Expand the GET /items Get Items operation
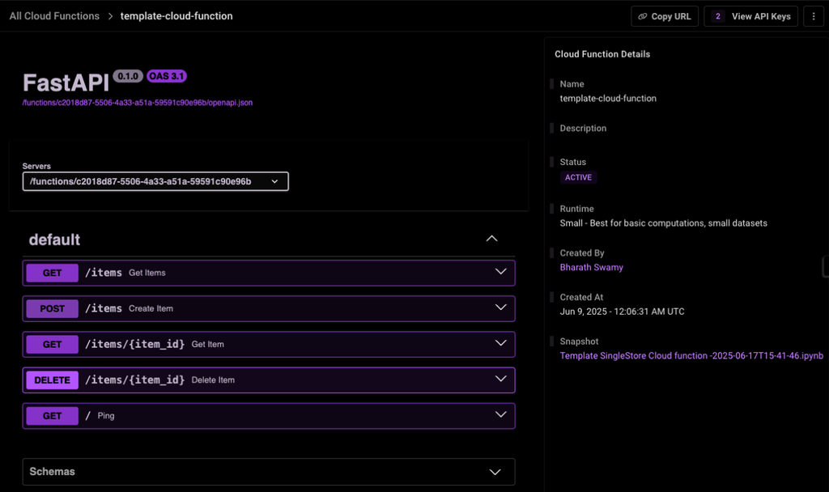The image size is (829, 492). click(x=500, y=272)
